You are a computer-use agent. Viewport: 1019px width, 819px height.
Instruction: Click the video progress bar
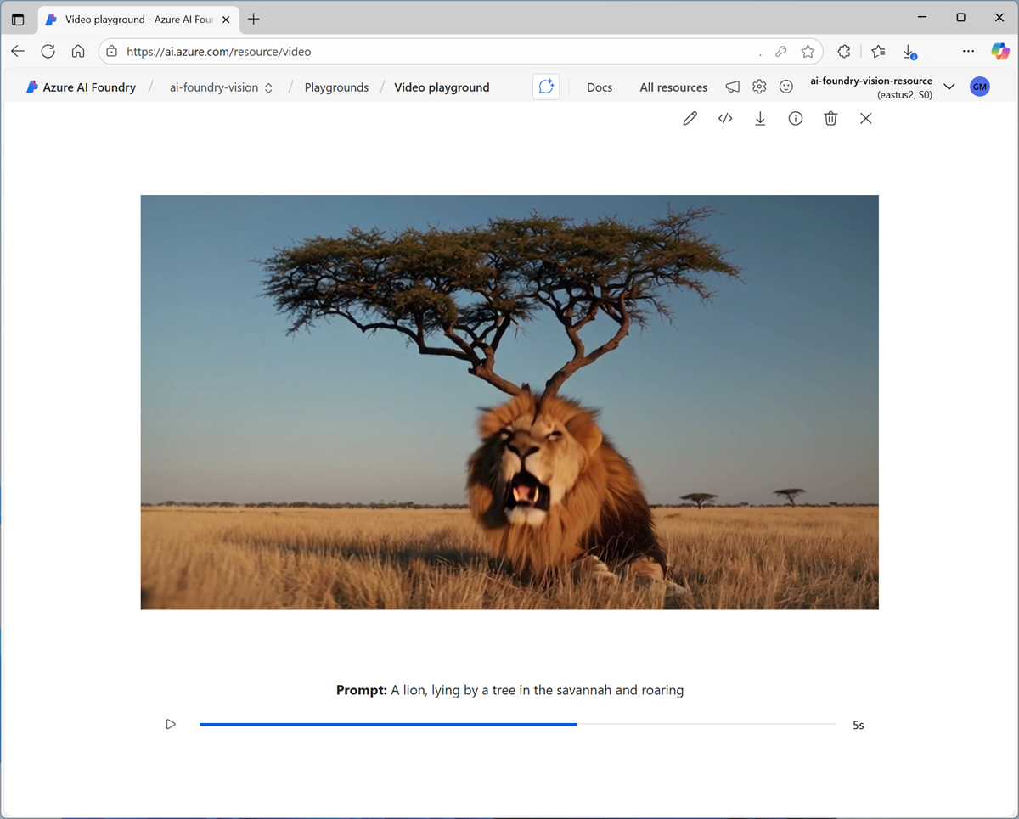[x=516, y=724]
